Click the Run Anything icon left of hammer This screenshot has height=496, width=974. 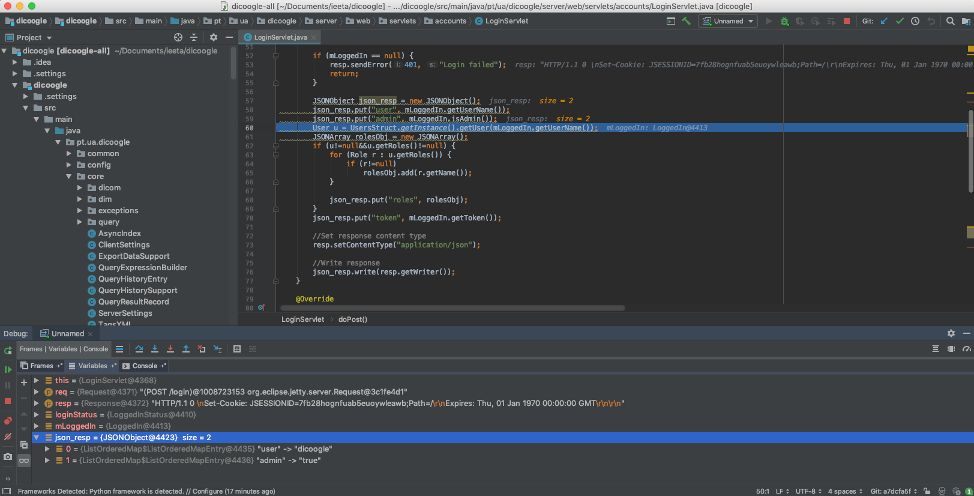(671, 21)
